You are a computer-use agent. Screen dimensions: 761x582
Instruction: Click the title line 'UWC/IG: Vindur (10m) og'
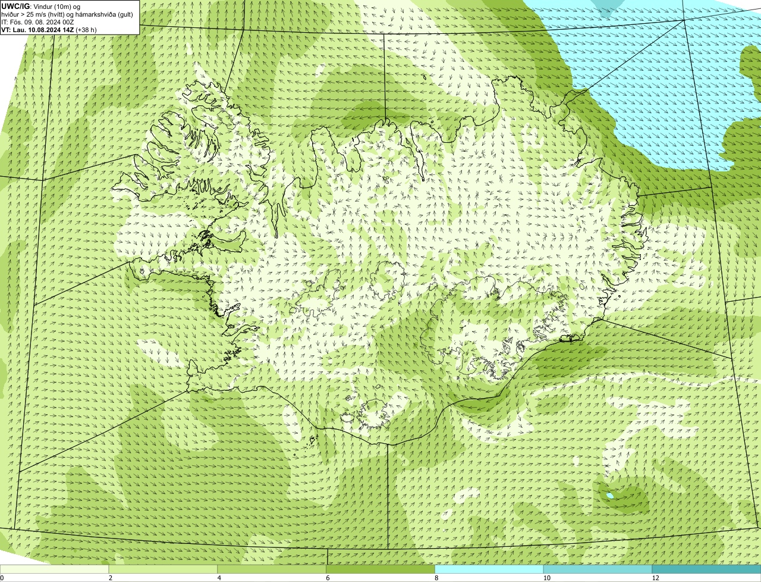[41, 6]
